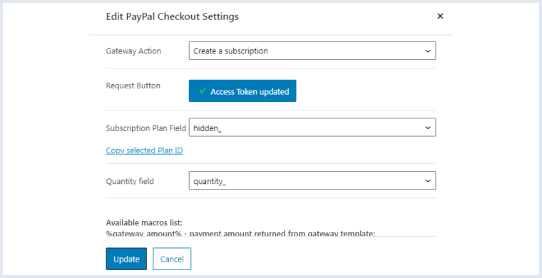This screenshot has width=542, height=278.
Task: Click the Edit PayPal Checkout Settings title
Action: pos(172,16)
